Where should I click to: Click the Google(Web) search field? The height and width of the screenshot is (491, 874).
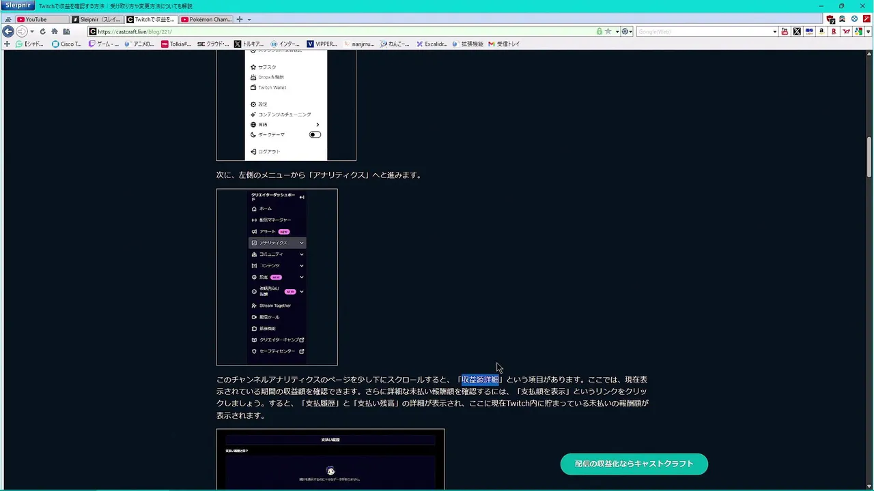[x=703, y=31]
